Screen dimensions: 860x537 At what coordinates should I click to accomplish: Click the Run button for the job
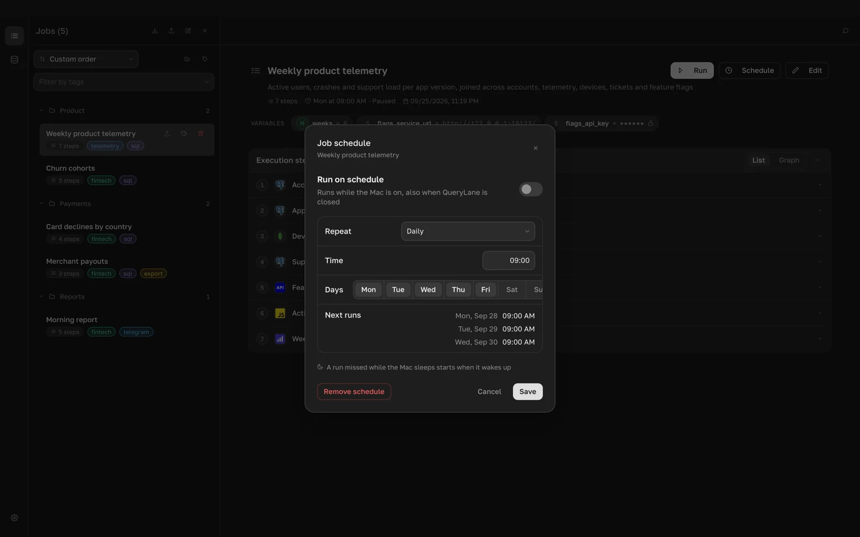pos(692,70)
